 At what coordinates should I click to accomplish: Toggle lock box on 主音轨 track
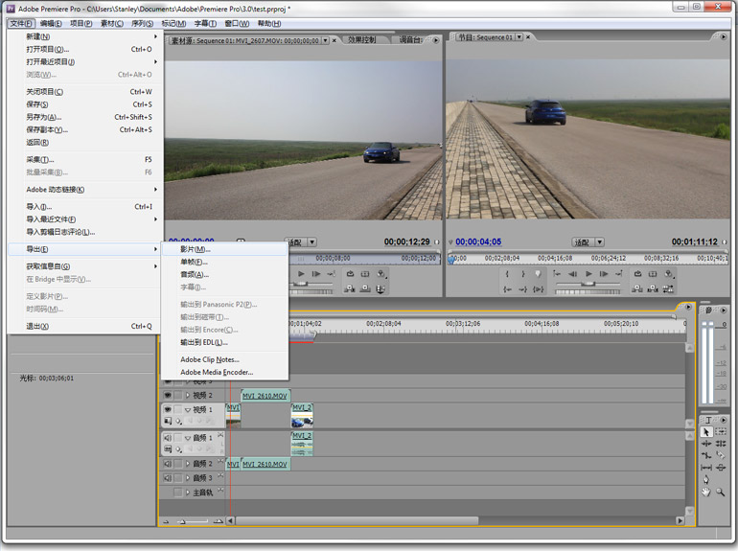click(178, 493)
